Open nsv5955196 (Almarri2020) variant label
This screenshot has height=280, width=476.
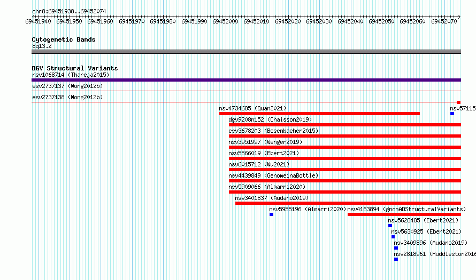click(x=308, y=209)
